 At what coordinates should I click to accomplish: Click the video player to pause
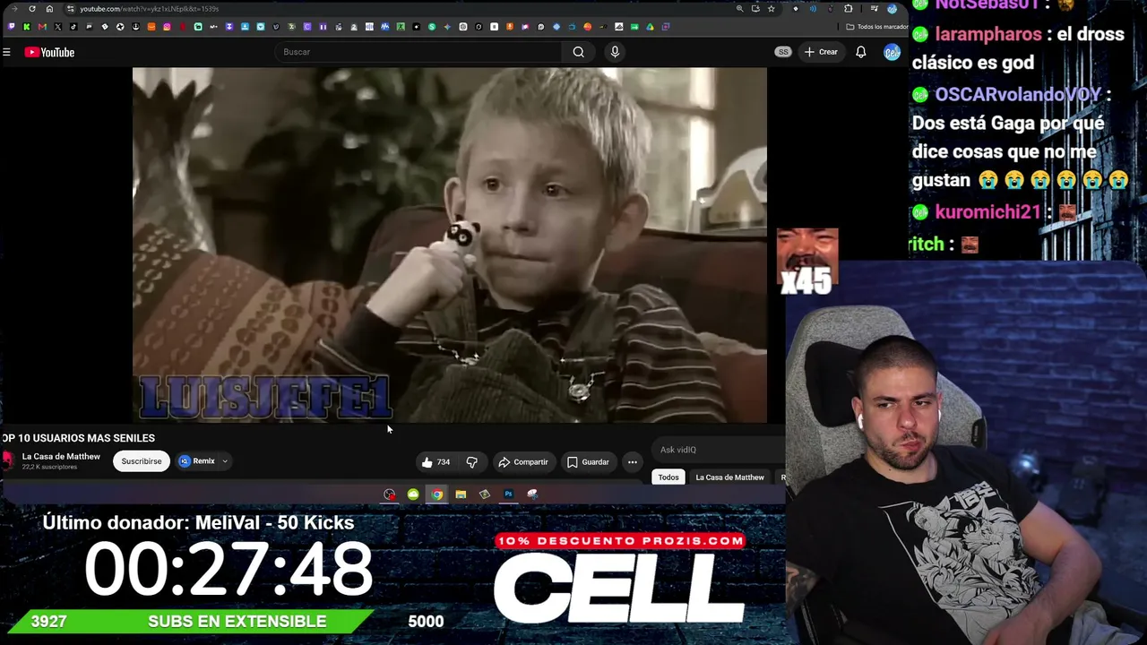coord(450,245)
